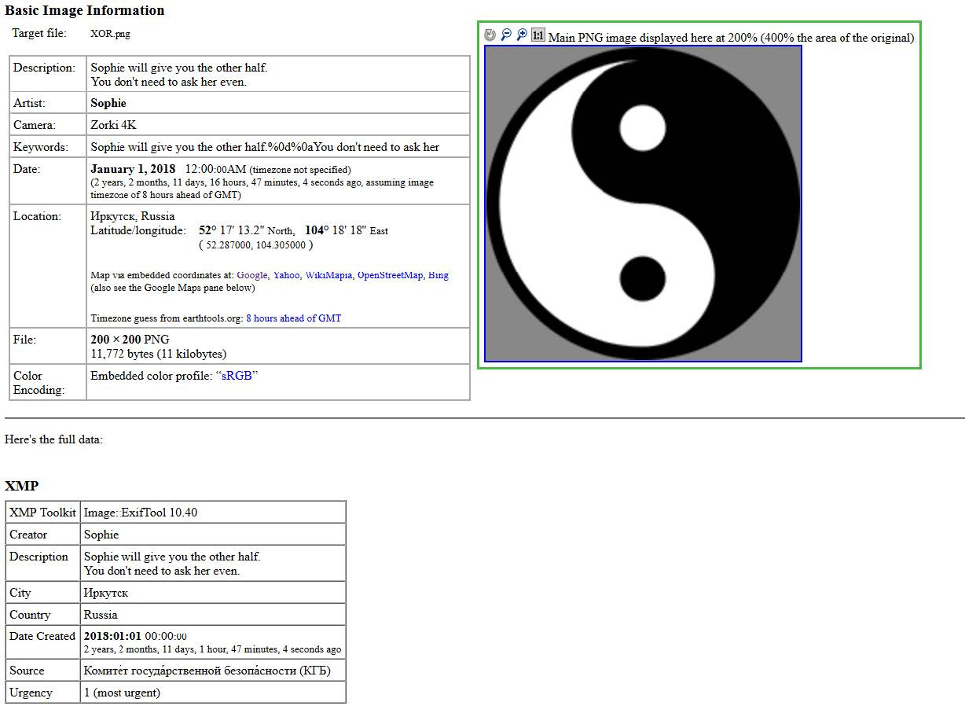Screen dimensions: 965x724
Task: Click the Date Created value 2018:01:01
Action: [113, 636]
